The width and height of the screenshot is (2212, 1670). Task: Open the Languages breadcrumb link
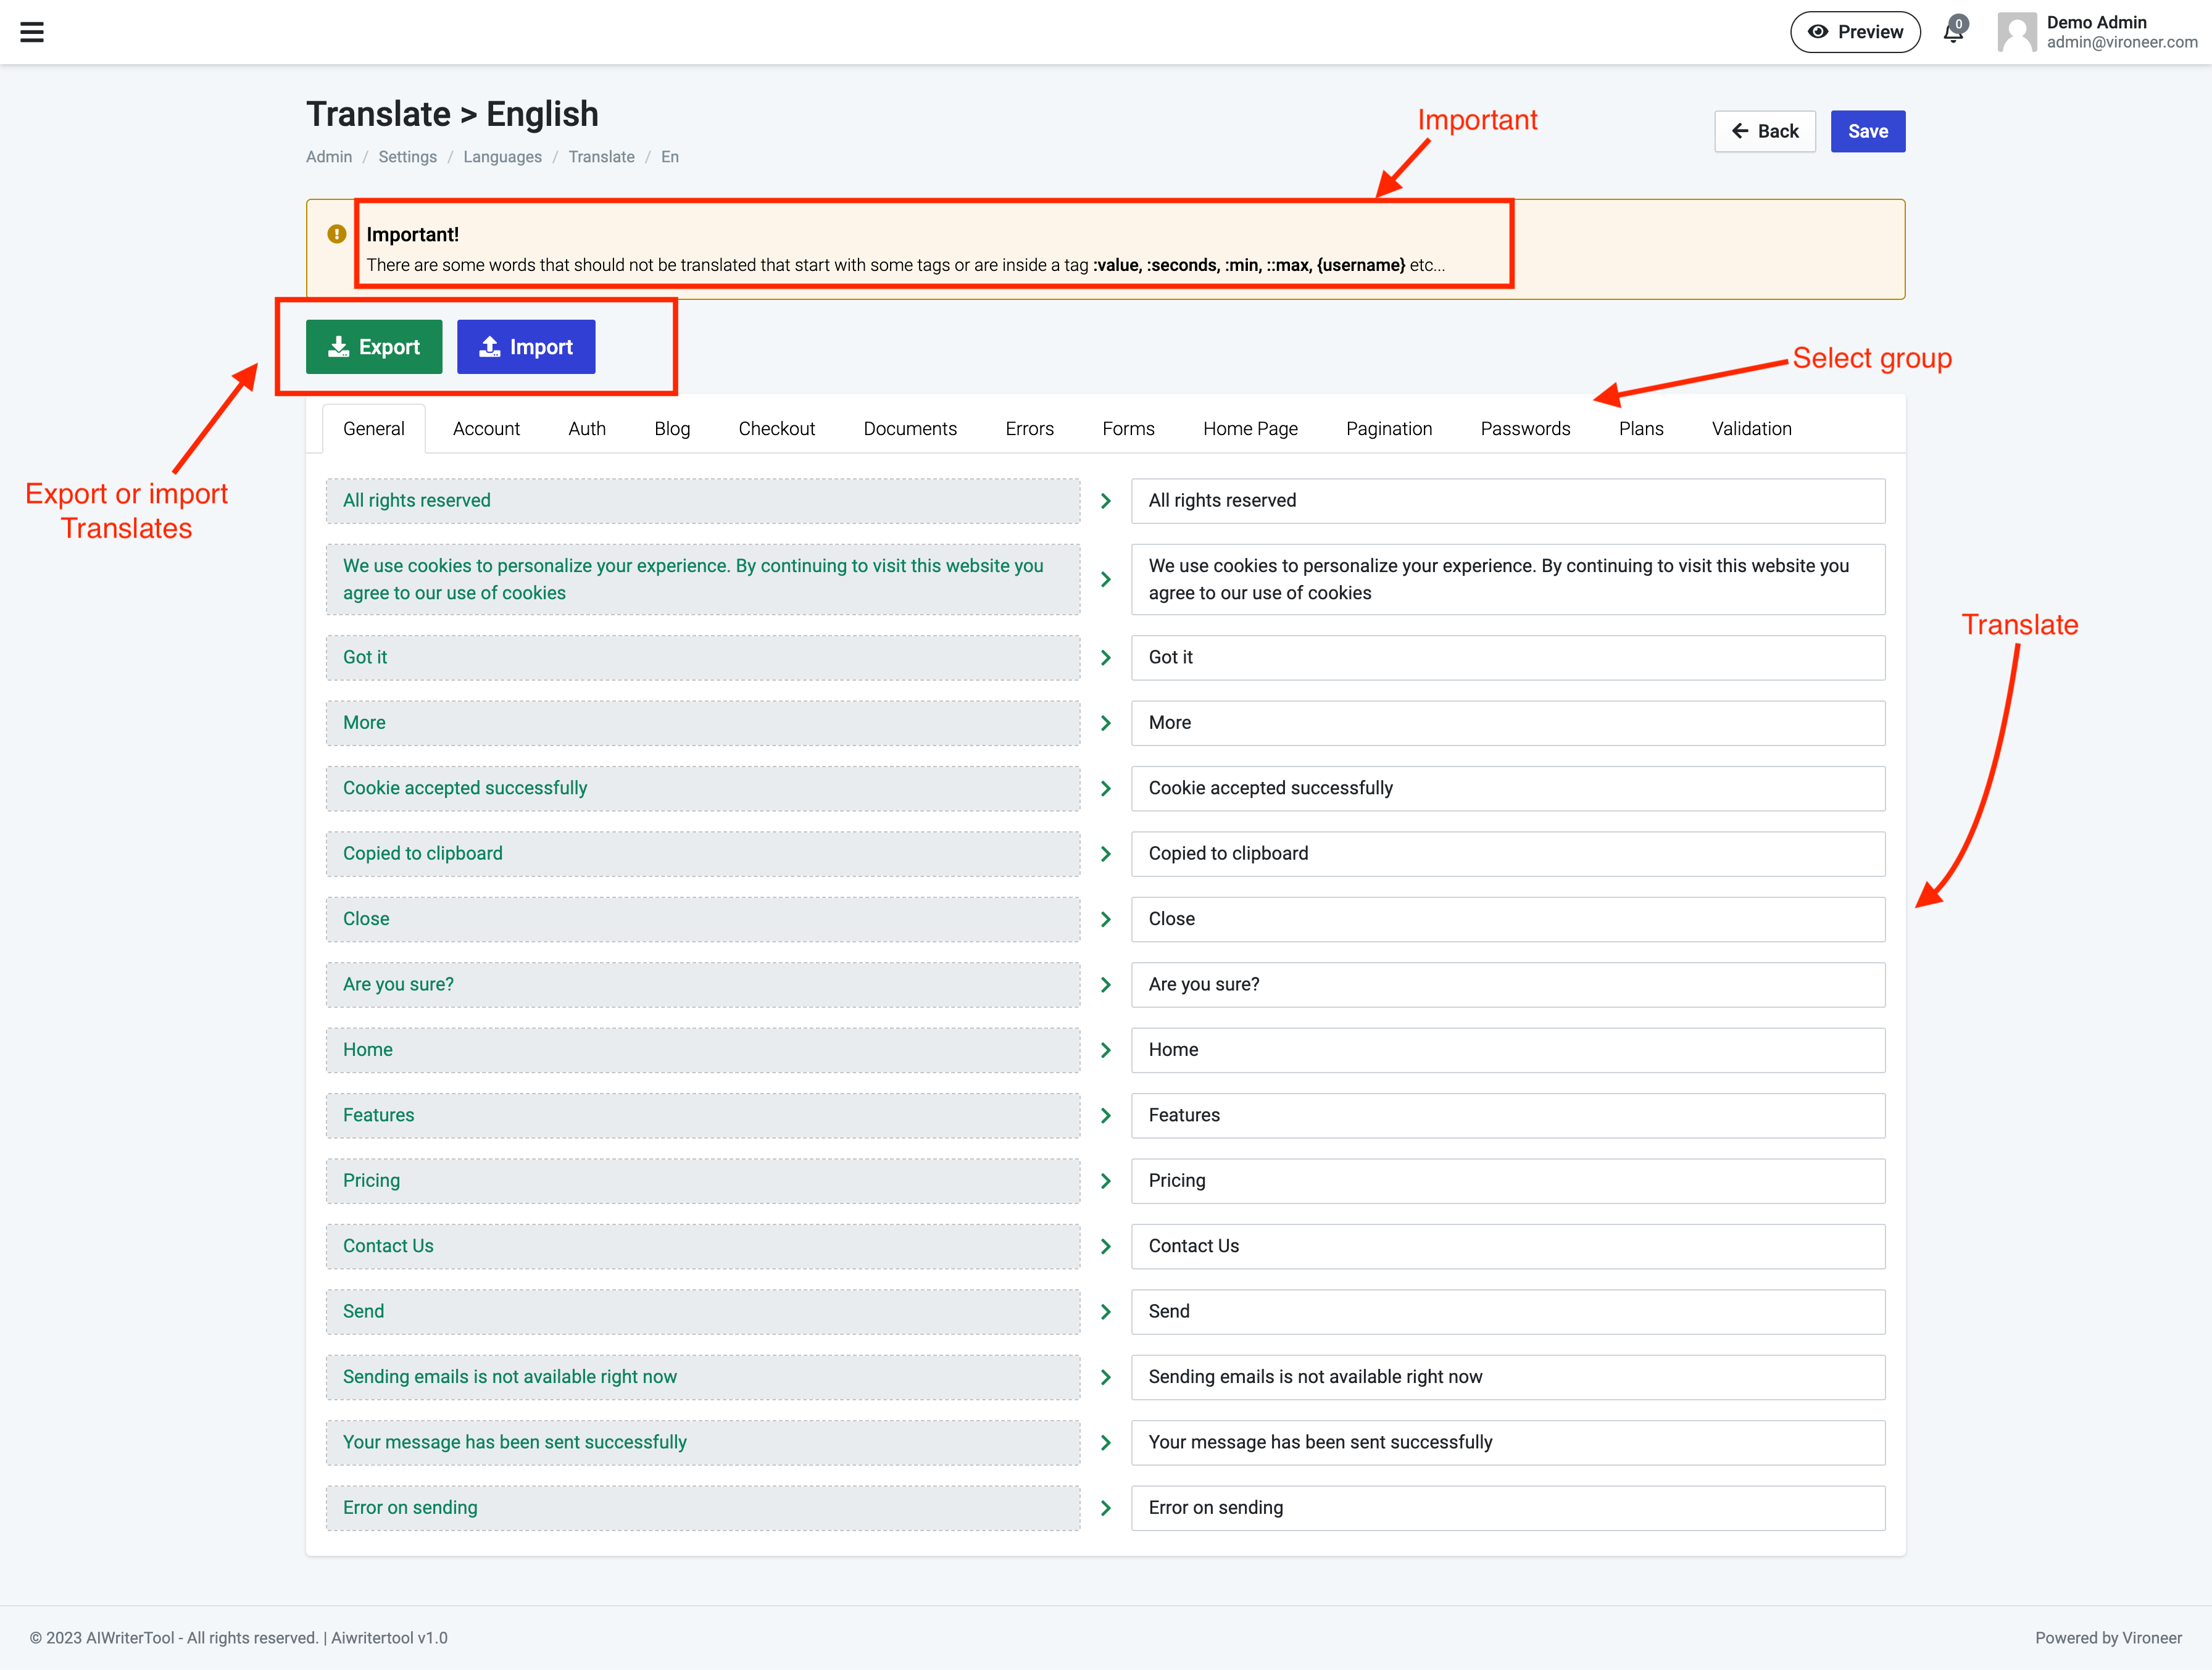pos(502,157)
